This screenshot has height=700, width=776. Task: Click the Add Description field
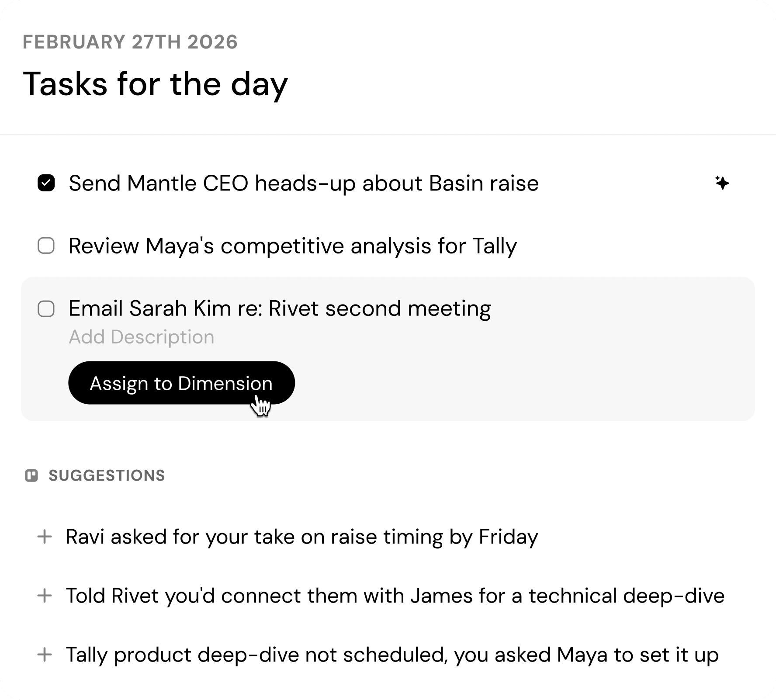pyautogui.click(x=142, y=337)
